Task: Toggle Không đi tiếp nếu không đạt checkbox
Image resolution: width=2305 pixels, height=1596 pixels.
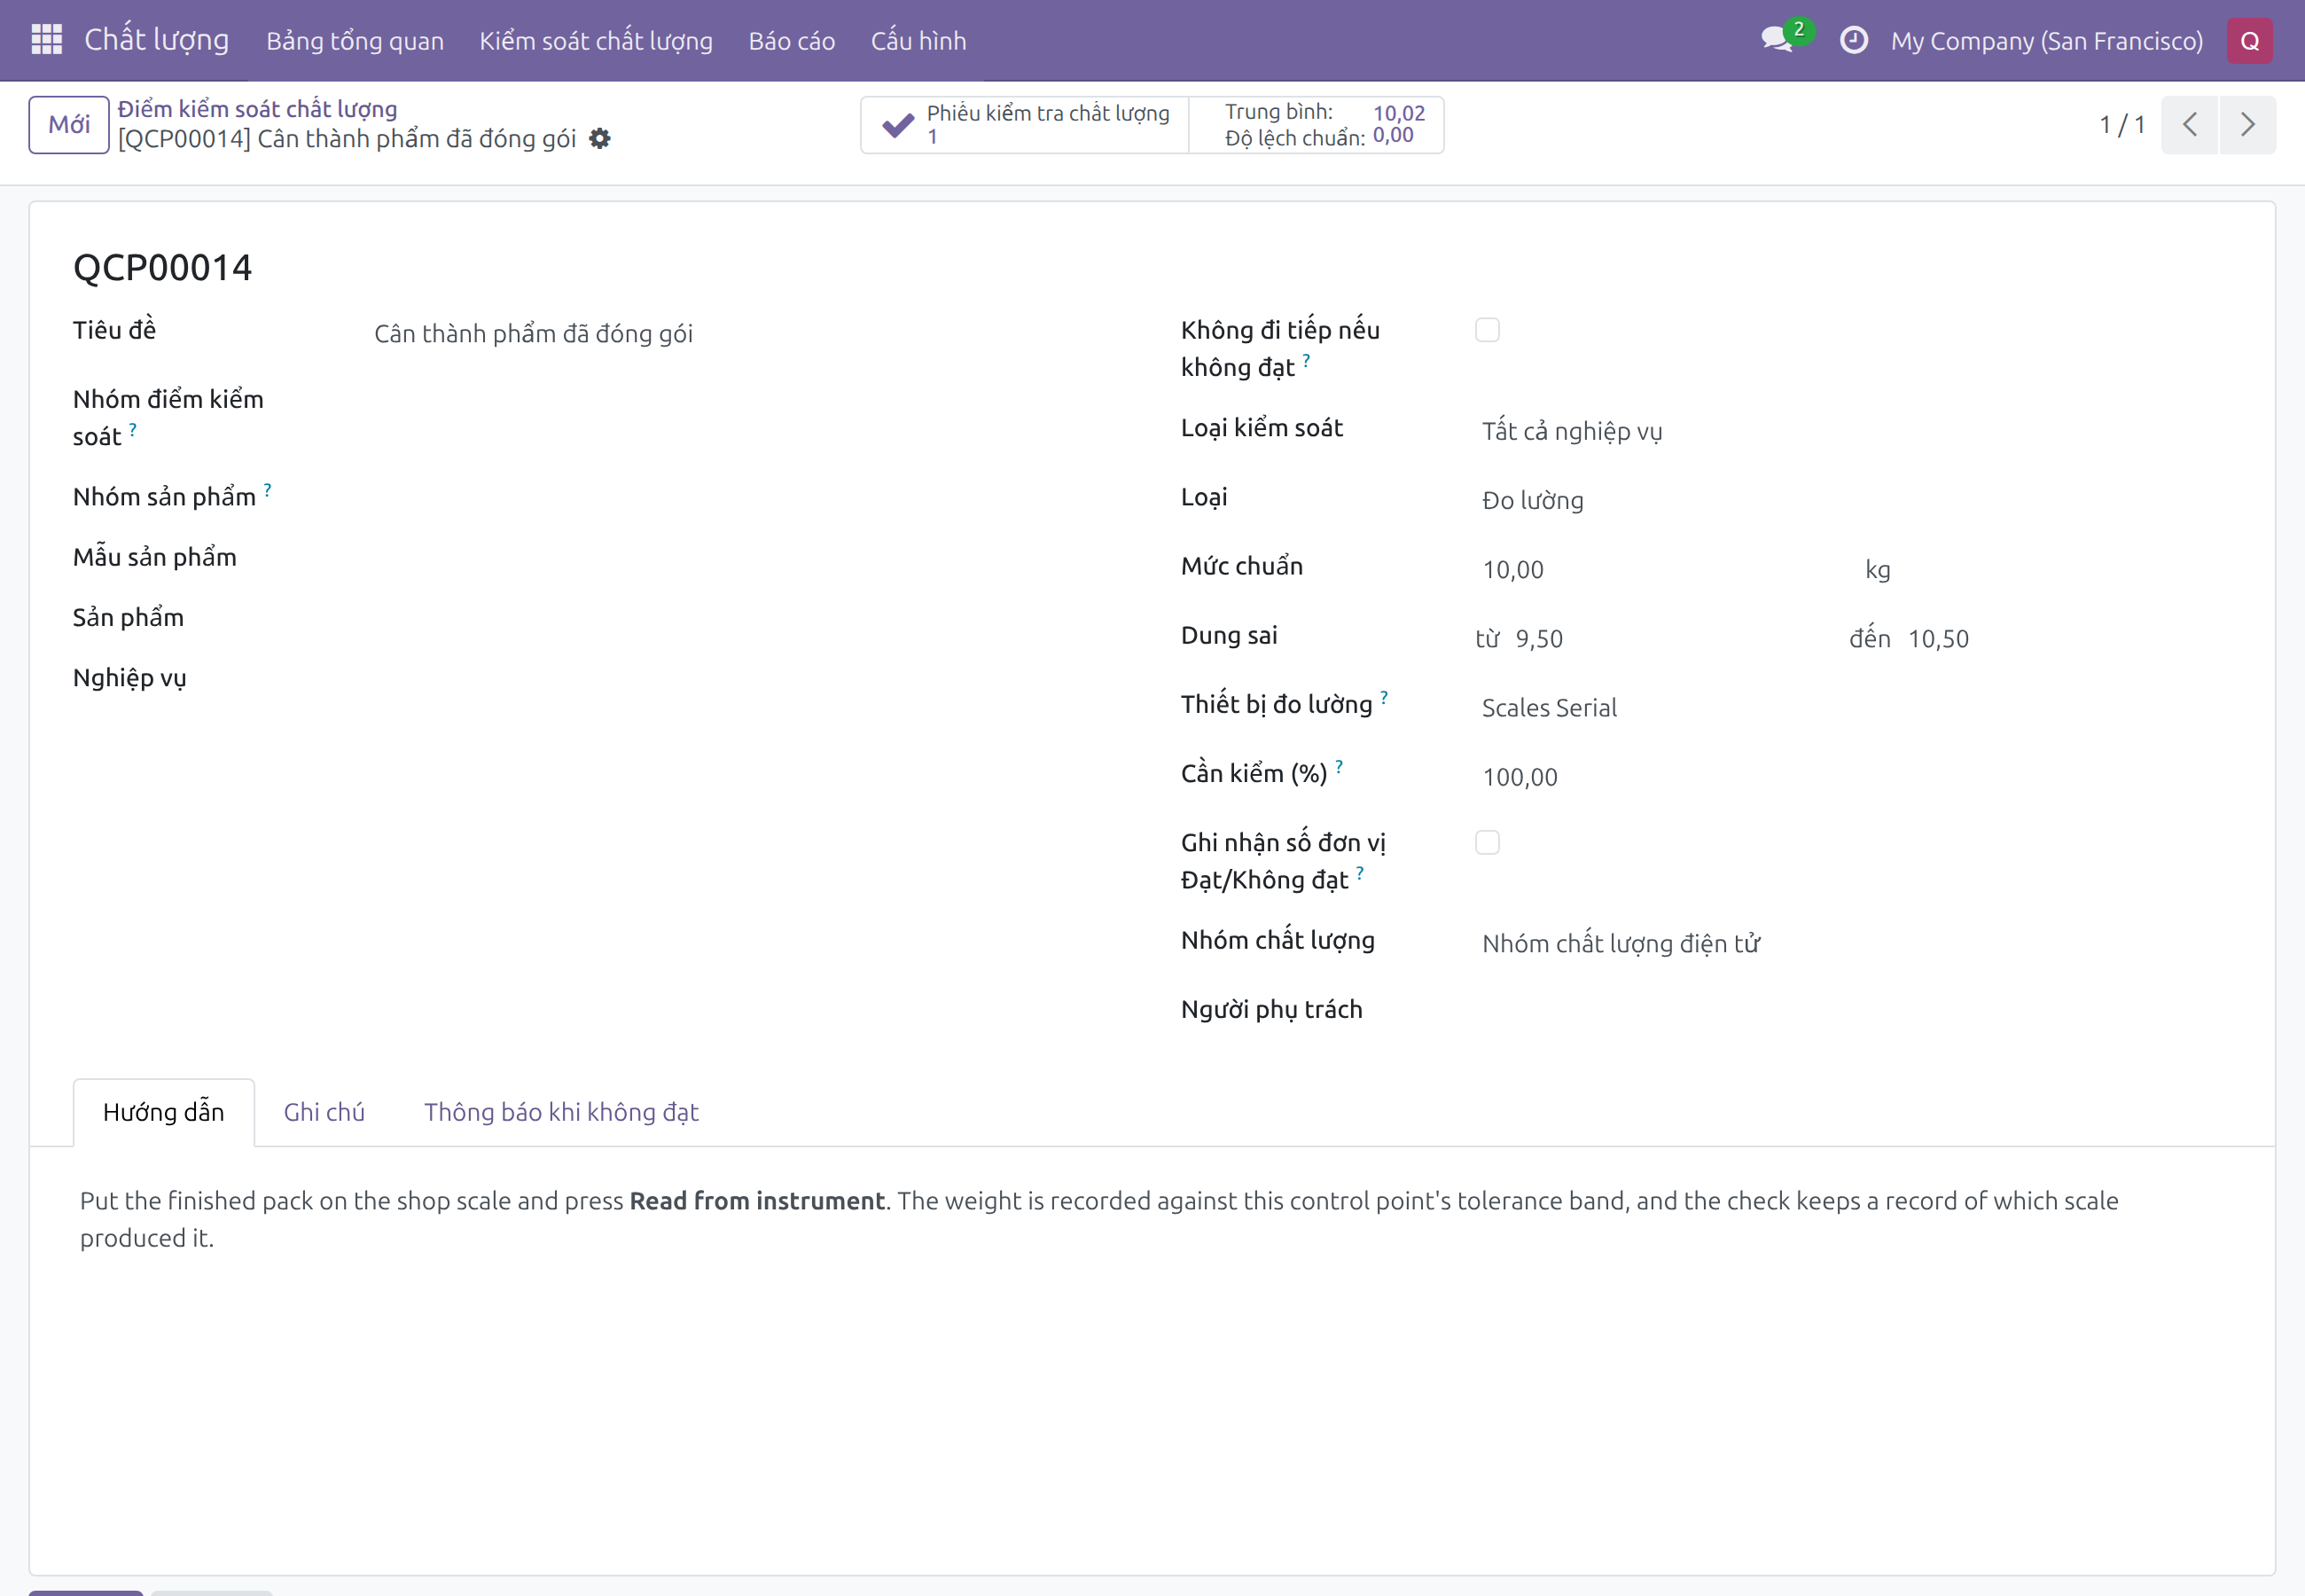Action: pos(1488,330)
